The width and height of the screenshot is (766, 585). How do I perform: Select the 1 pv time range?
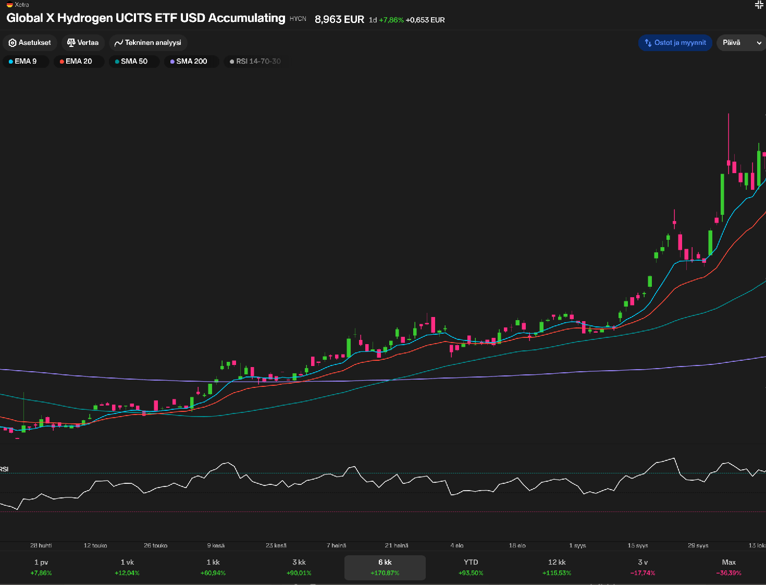41,567
